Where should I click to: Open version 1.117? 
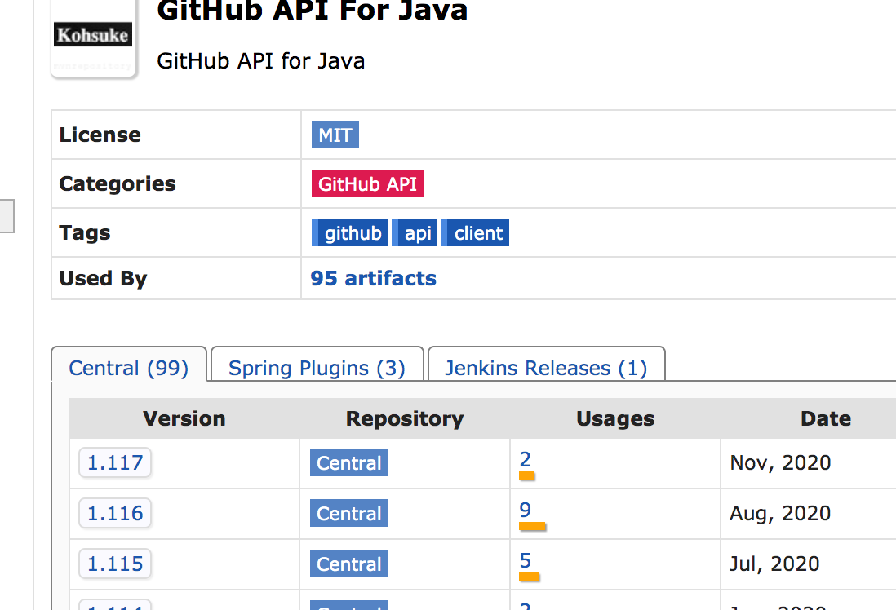(115, 463)
